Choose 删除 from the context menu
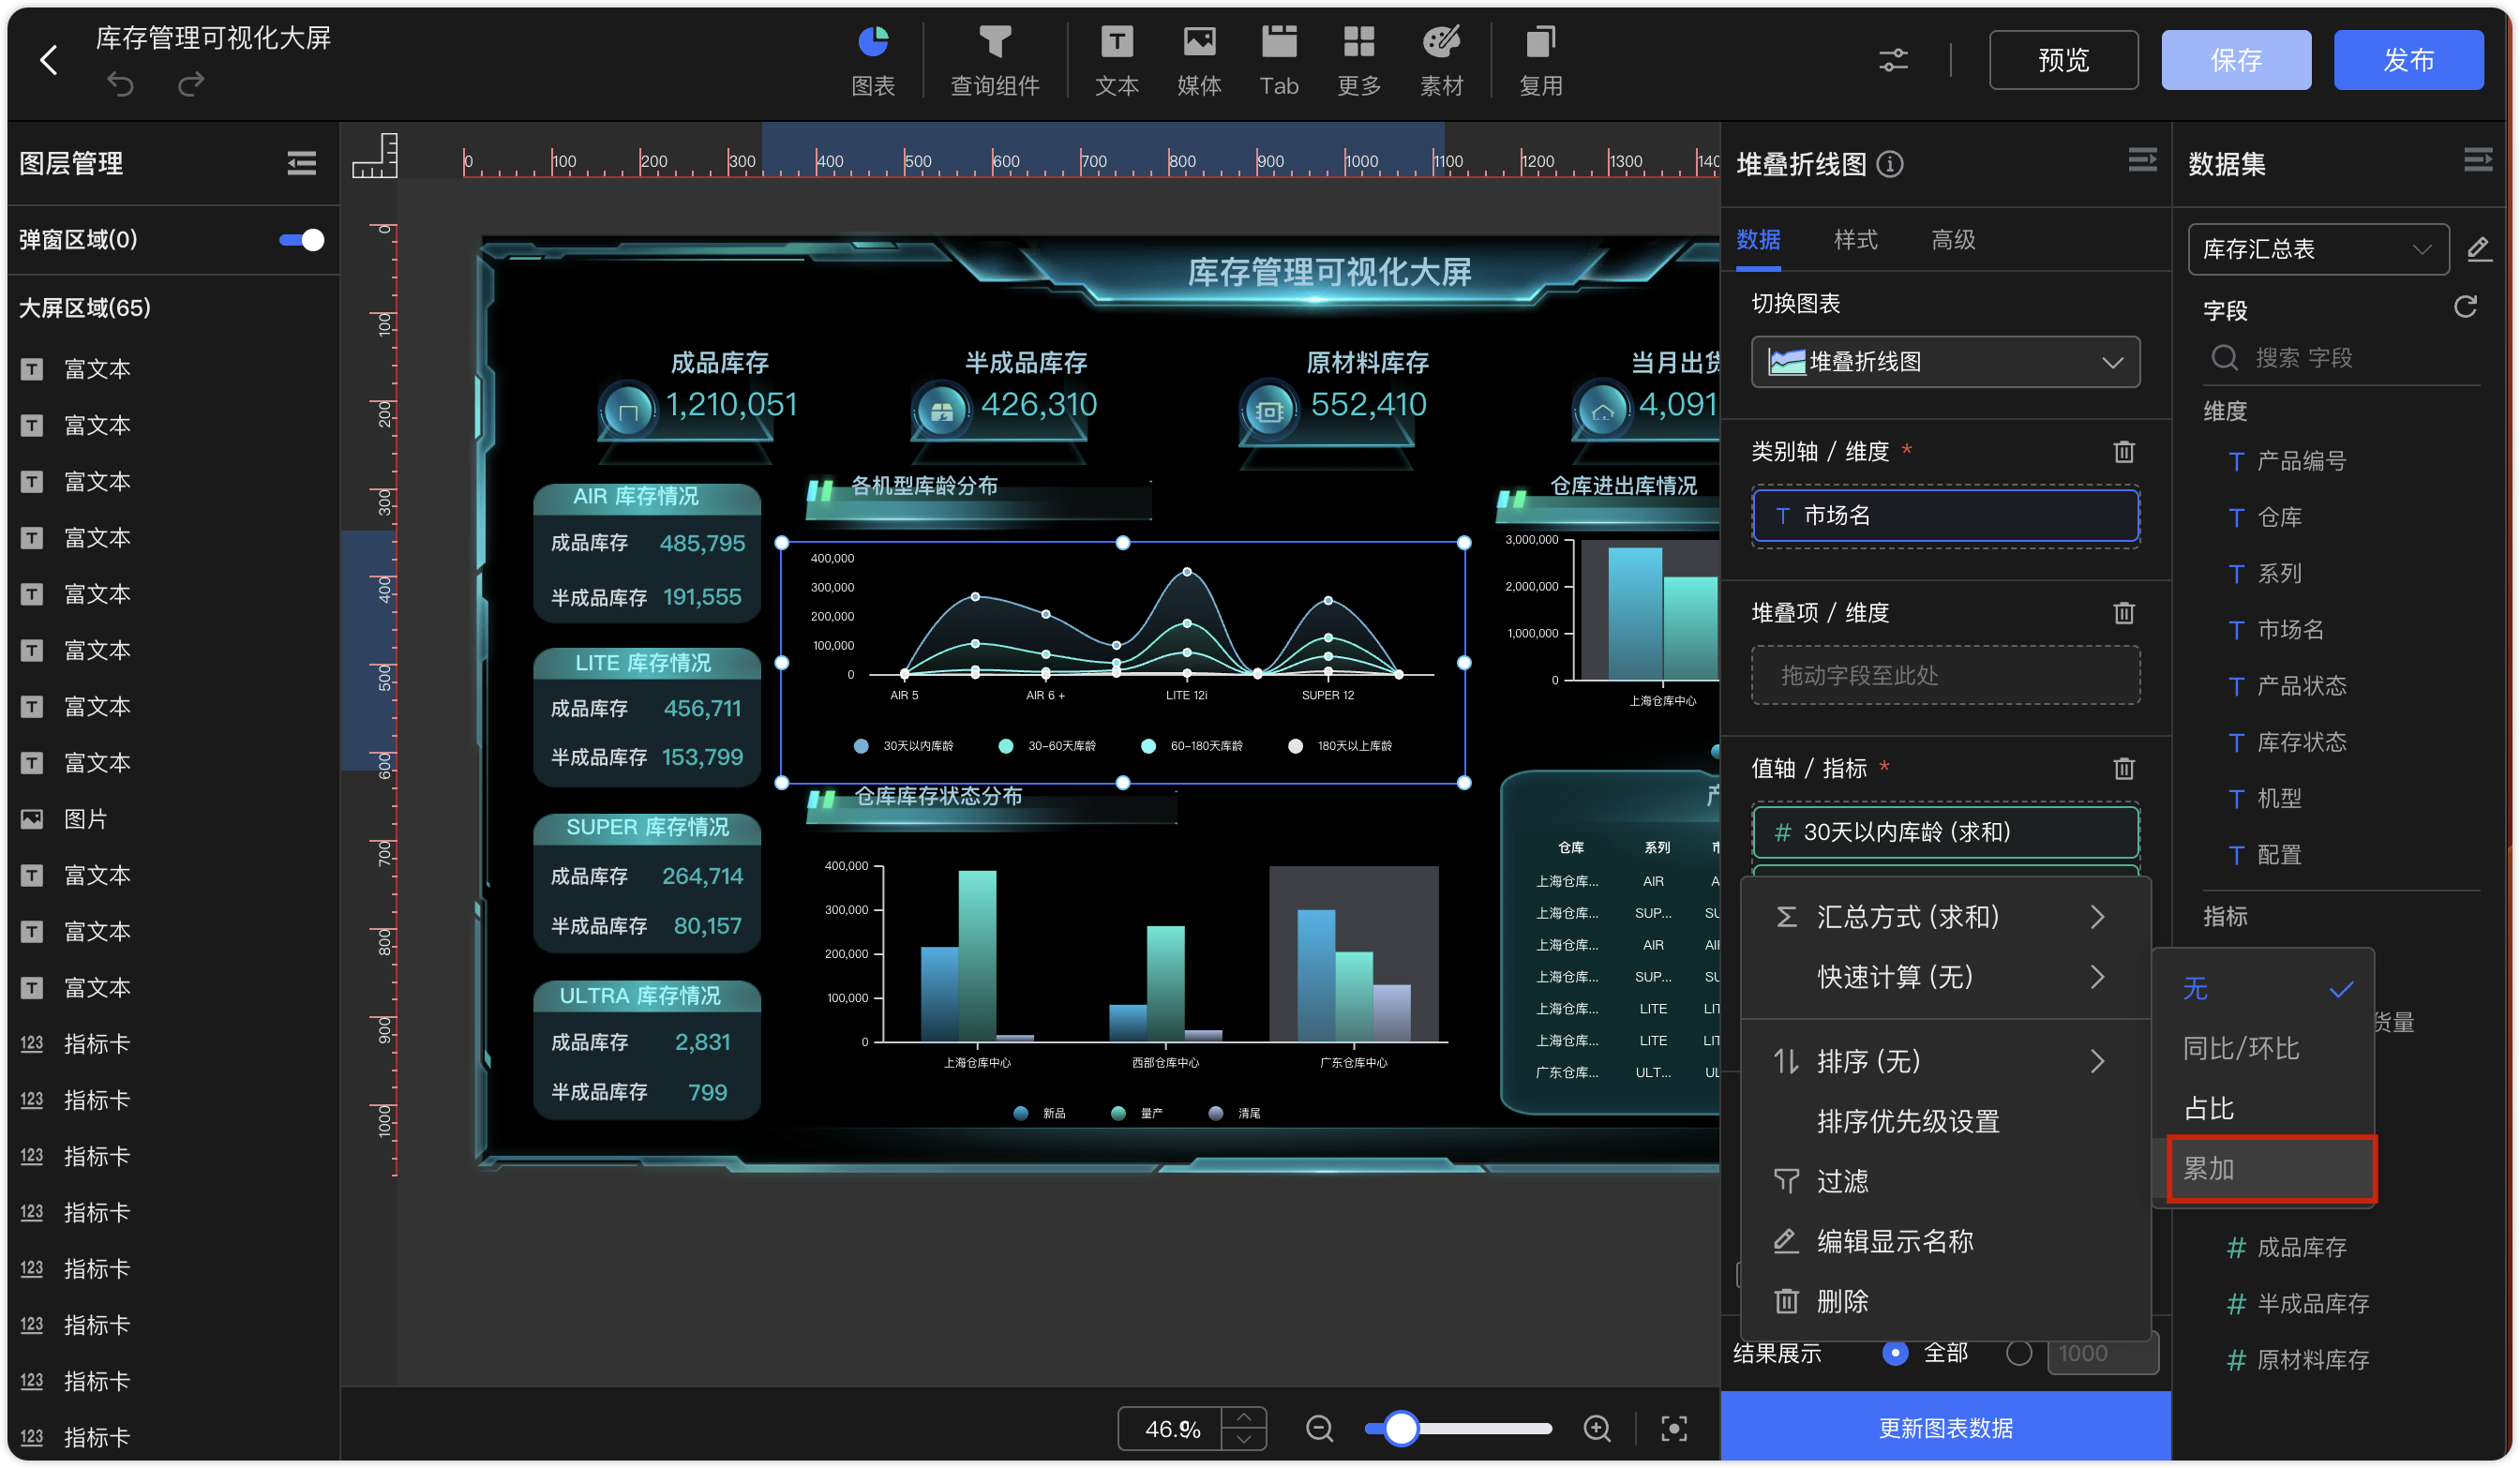 1945,1302
